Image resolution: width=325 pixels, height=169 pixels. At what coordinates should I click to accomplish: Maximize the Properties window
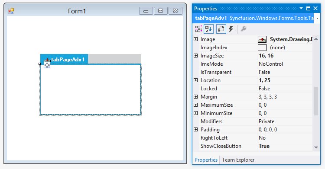pyautogui.click(x=308, y=9)
